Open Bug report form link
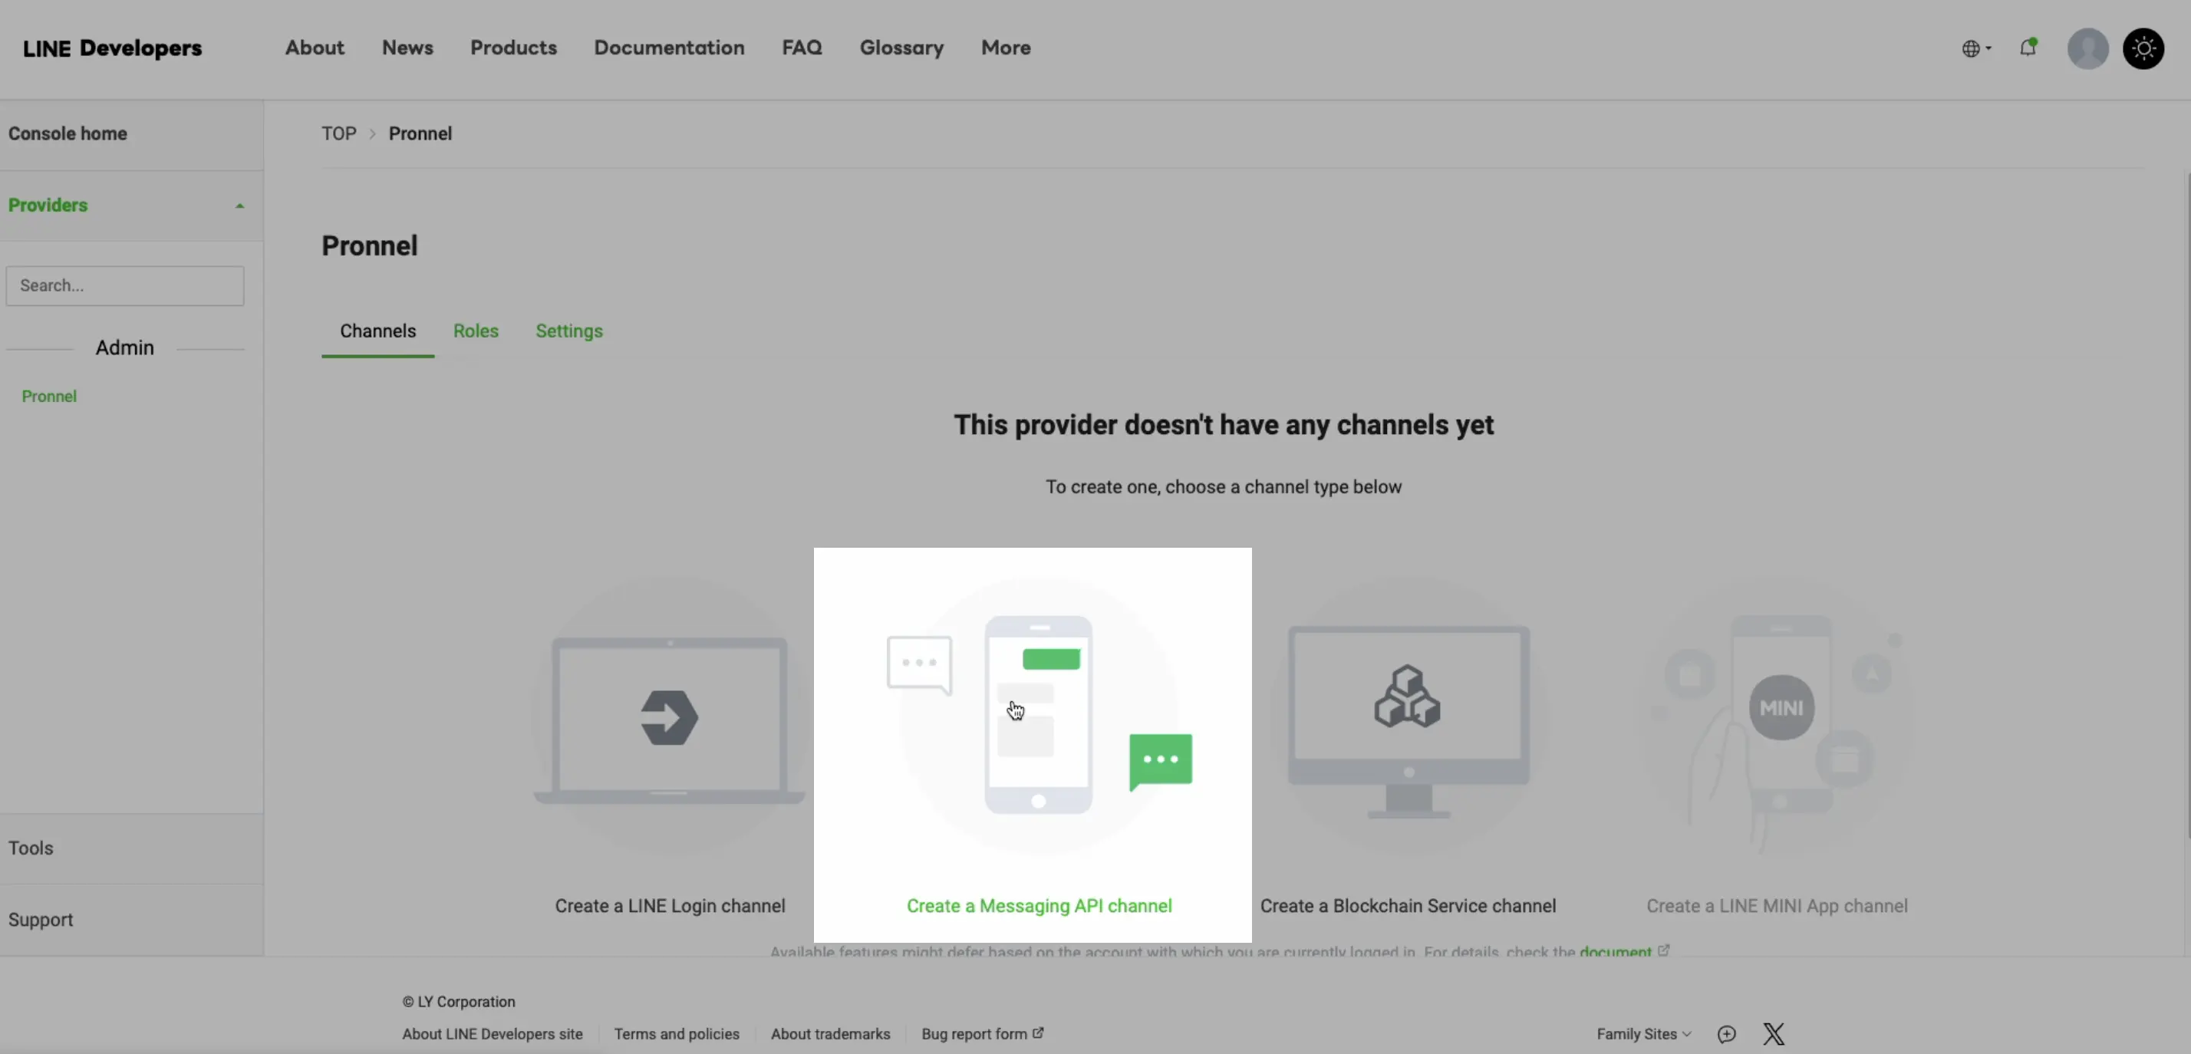Viewport: 2191px width, 1054px height. tap(983, 1033)
